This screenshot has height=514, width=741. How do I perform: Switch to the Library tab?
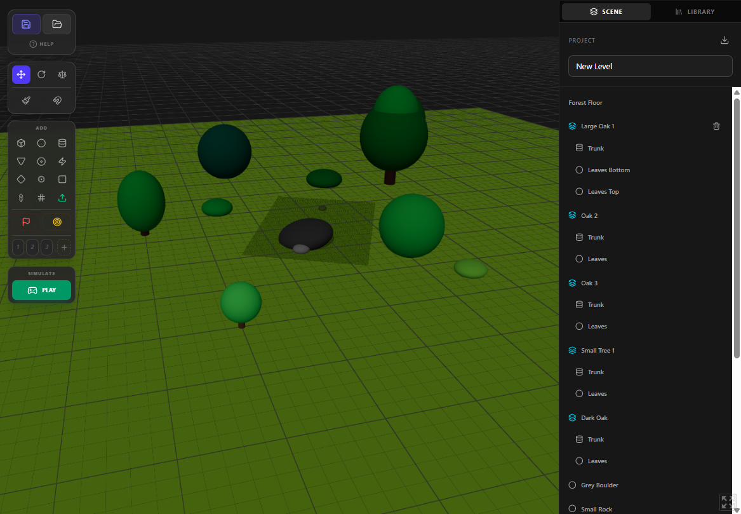pos(695,11)
